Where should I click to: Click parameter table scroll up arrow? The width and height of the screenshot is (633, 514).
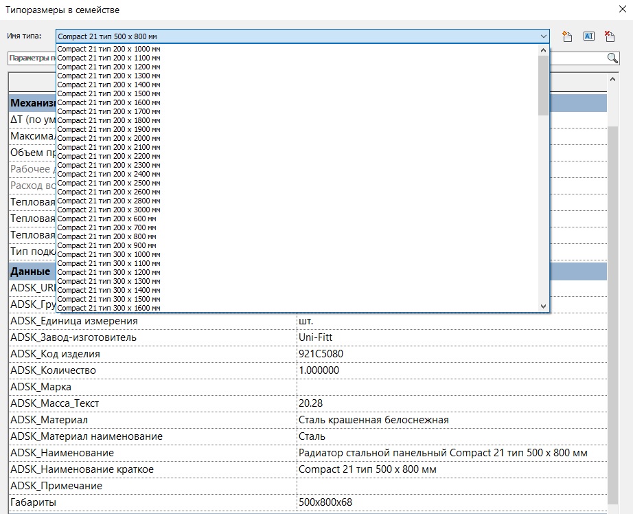pos(612,80)
